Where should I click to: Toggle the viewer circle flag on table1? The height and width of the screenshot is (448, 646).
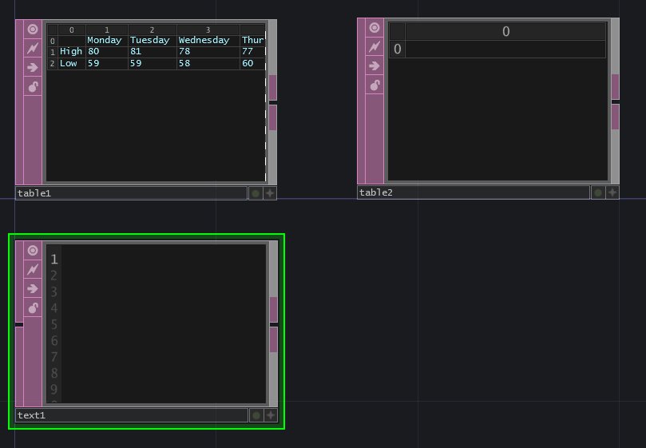(x=33, y=30)
